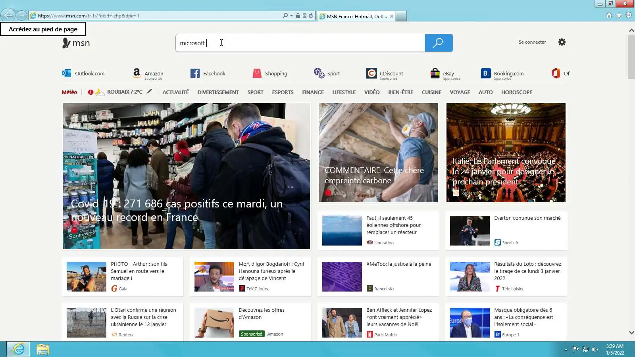Image resolution: width=635 pixels, height=357 pixels.
Task: Click the blue search magnifier button
Action: 439,43
